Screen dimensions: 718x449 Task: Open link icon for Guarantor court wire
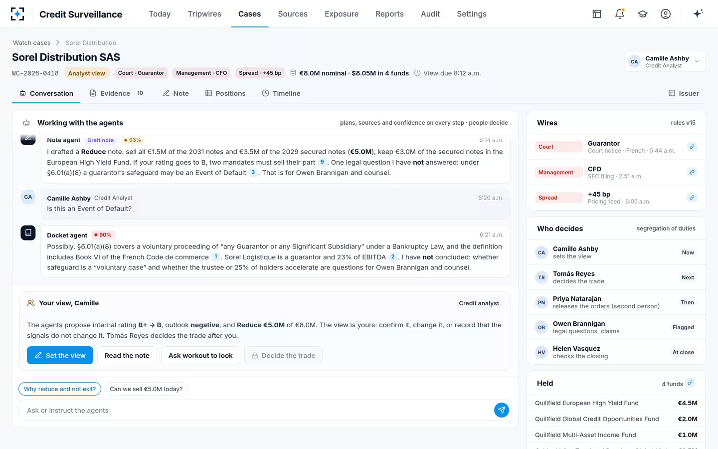pyautogui.click(x=692, y=147)
